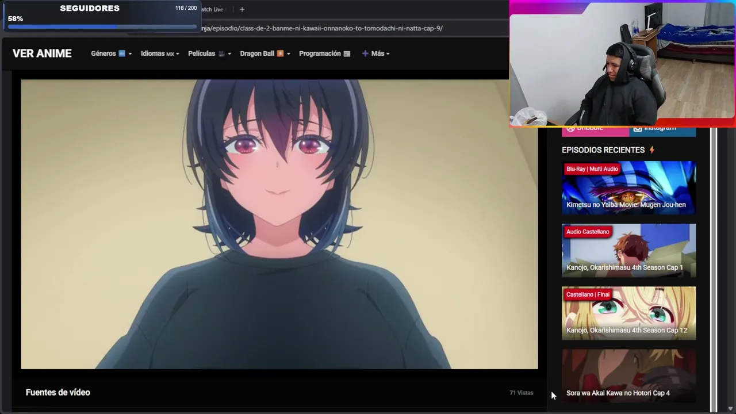736x414 pixels.
Task: Focus the browser address bar URL
Action: [x=322, y=28]
